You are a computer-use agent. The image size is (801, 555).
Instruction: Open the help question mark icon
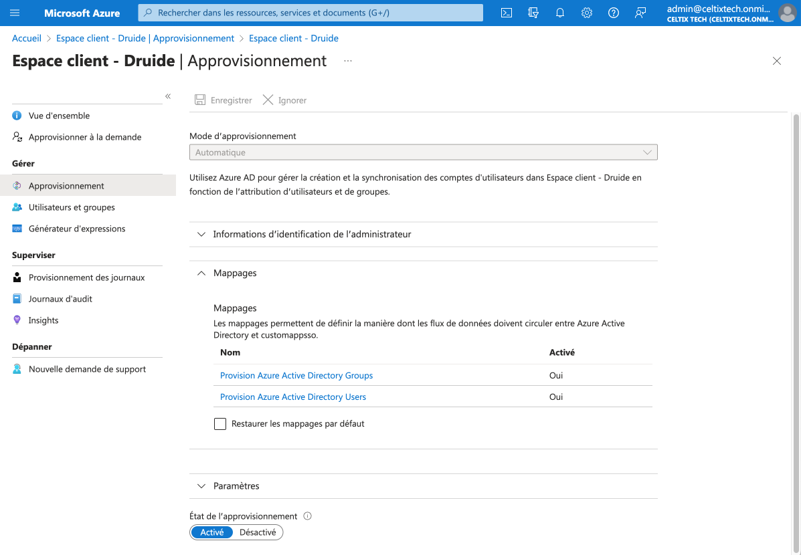point(614,13)
